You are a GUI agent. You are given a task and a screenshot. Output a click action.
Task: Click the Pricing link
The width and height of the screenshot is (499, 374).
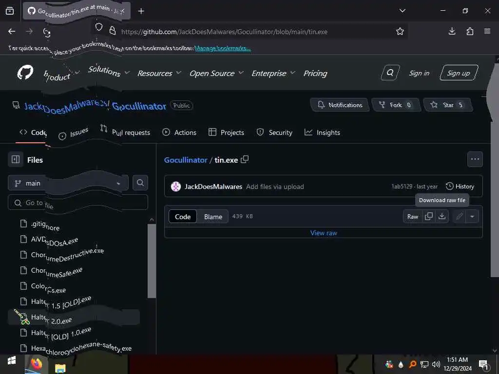click(x=315, y=73)
